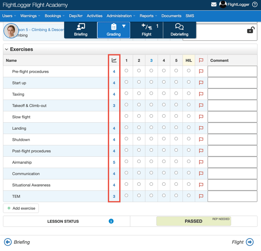Screen dimensions: 261x251
Task: Mark Slow flight as HIL
Action: click(189, 116)
